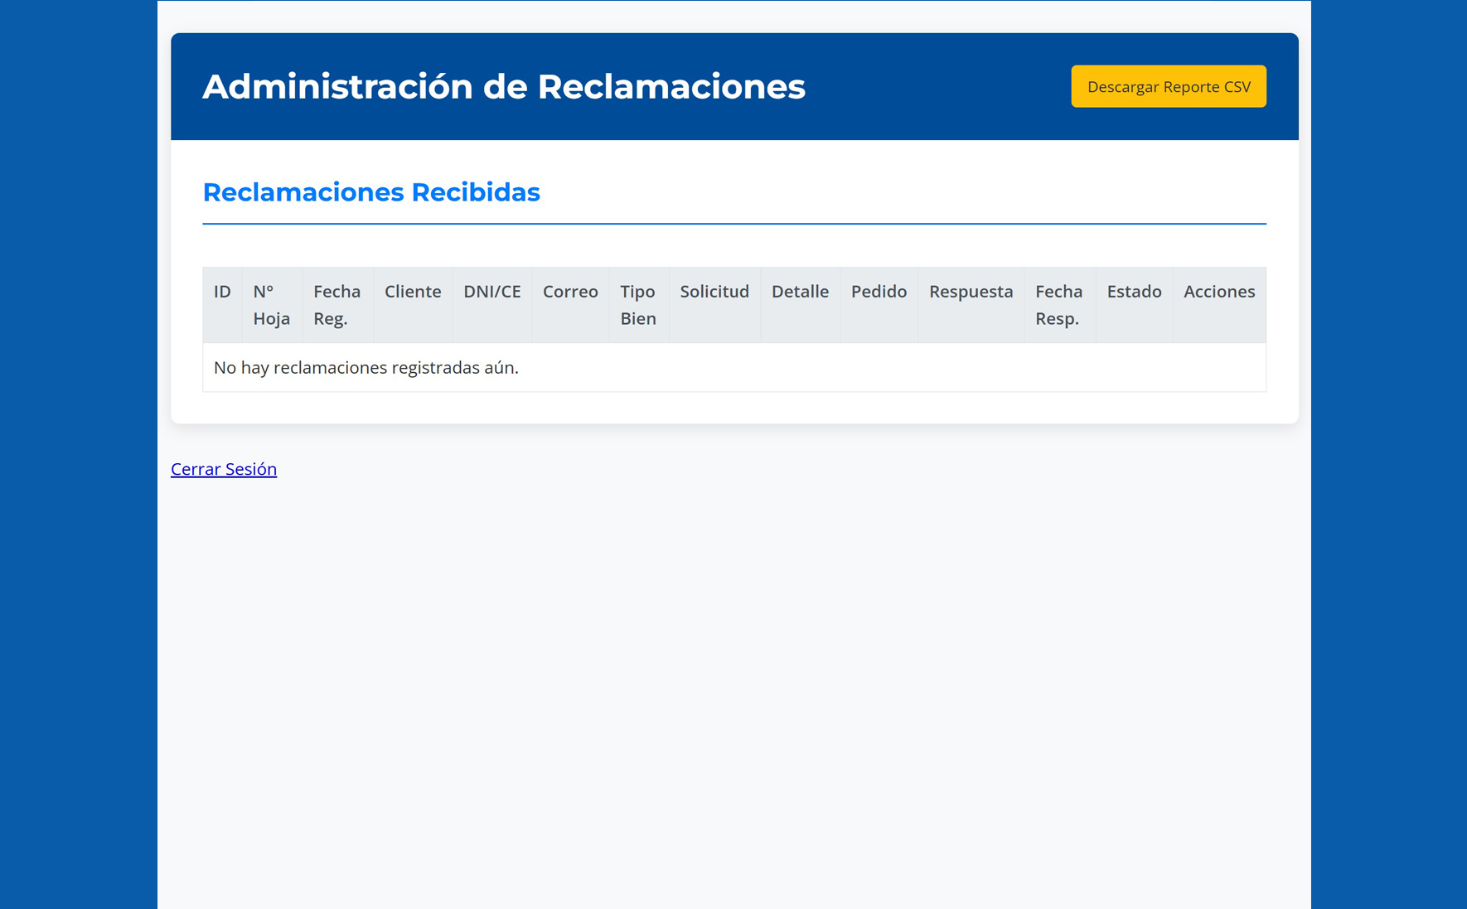Screen dimensions: 1467x909
Task: Select the Tipo Bien column header
Action: point(637,304)
